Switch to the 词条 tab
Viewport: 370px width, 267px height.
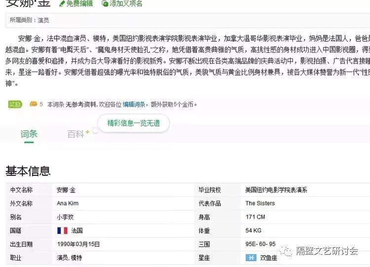point(29,134)
